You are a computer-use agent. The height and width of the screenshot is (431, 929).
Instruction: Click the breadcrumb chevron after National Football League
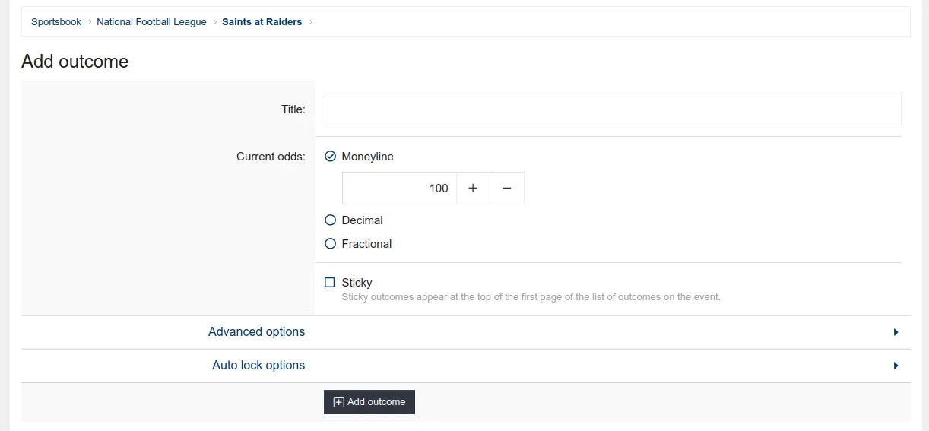(214, 22)
